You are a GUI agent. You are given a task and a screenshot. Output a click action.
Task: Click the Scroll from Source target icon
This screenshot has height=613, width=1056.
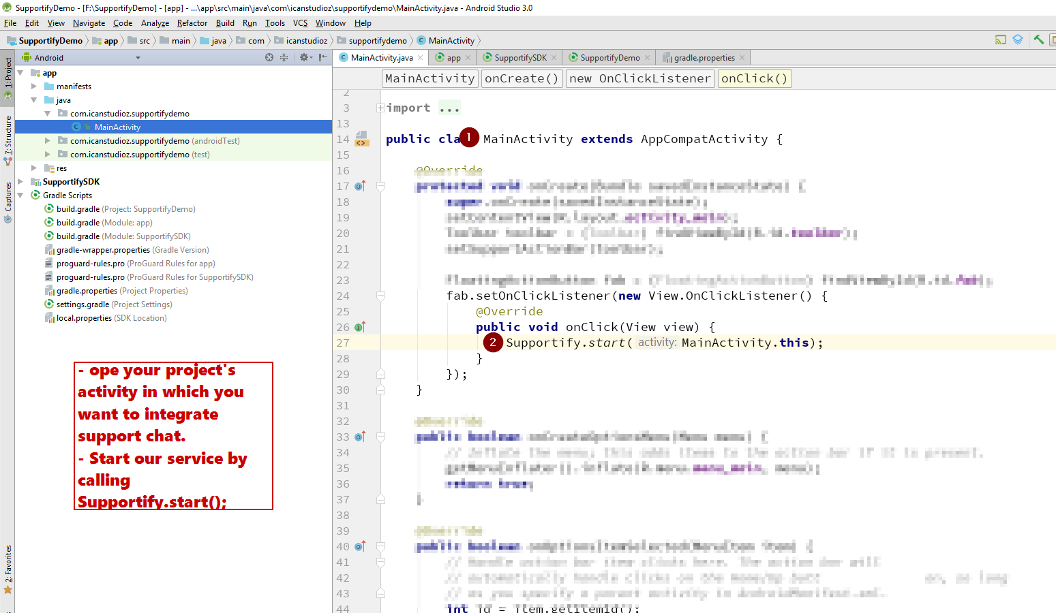click(269, 58)
